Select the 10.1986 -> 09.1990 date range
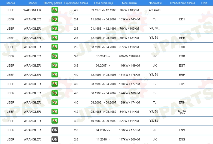Screen dimensions: 213x144 click(104, 121)
